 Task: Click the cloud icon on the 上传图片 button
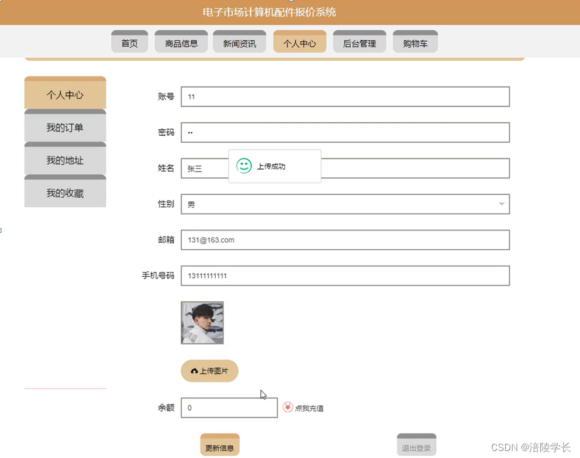[x=195, y=371]
